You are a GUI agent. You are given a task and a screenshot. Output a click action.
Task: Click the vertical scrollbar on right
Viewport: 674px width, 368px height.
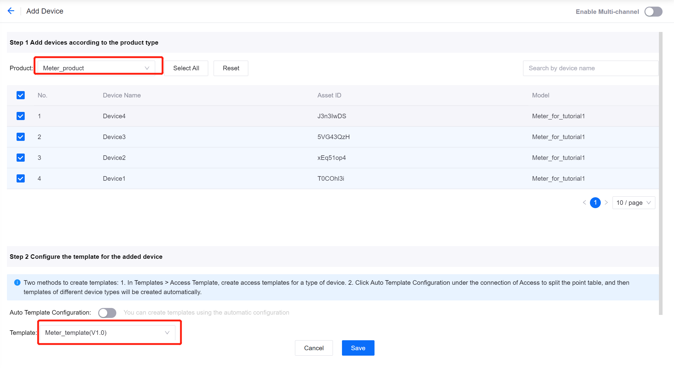660,173
